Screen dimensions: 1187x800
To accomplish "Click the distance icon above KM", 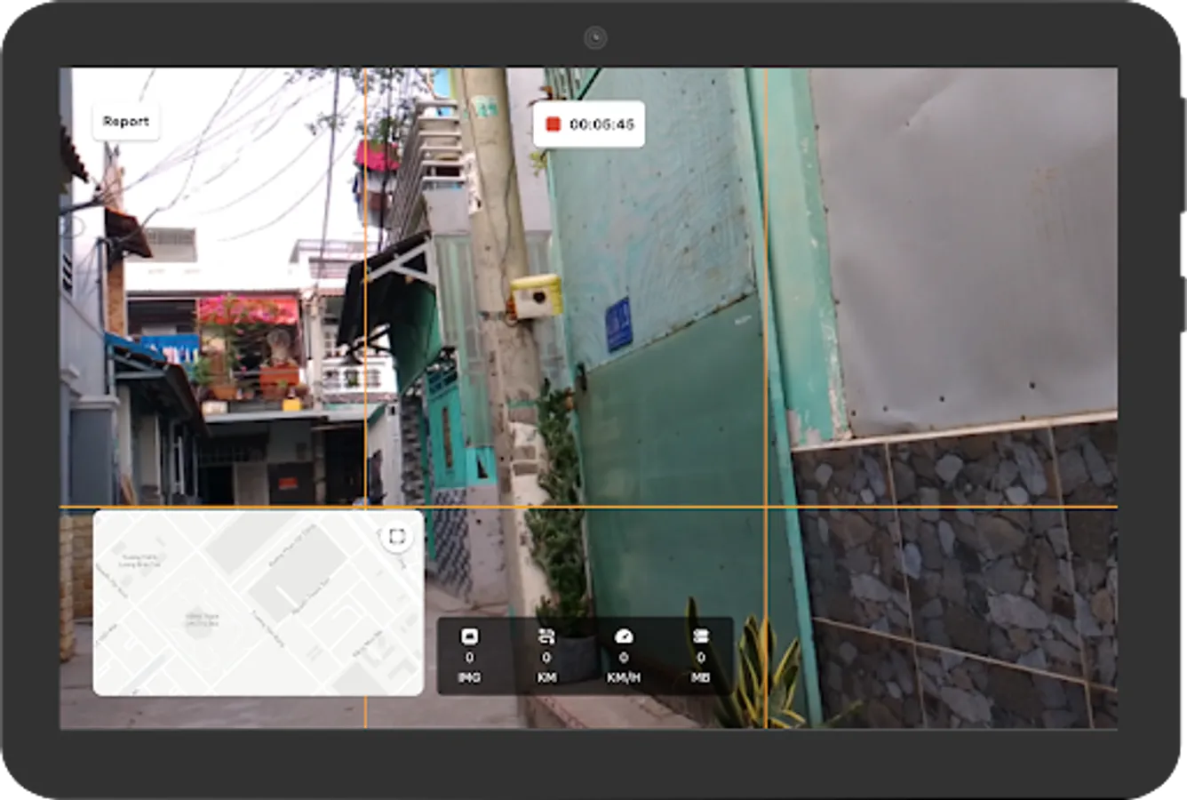I will [546, 636].
